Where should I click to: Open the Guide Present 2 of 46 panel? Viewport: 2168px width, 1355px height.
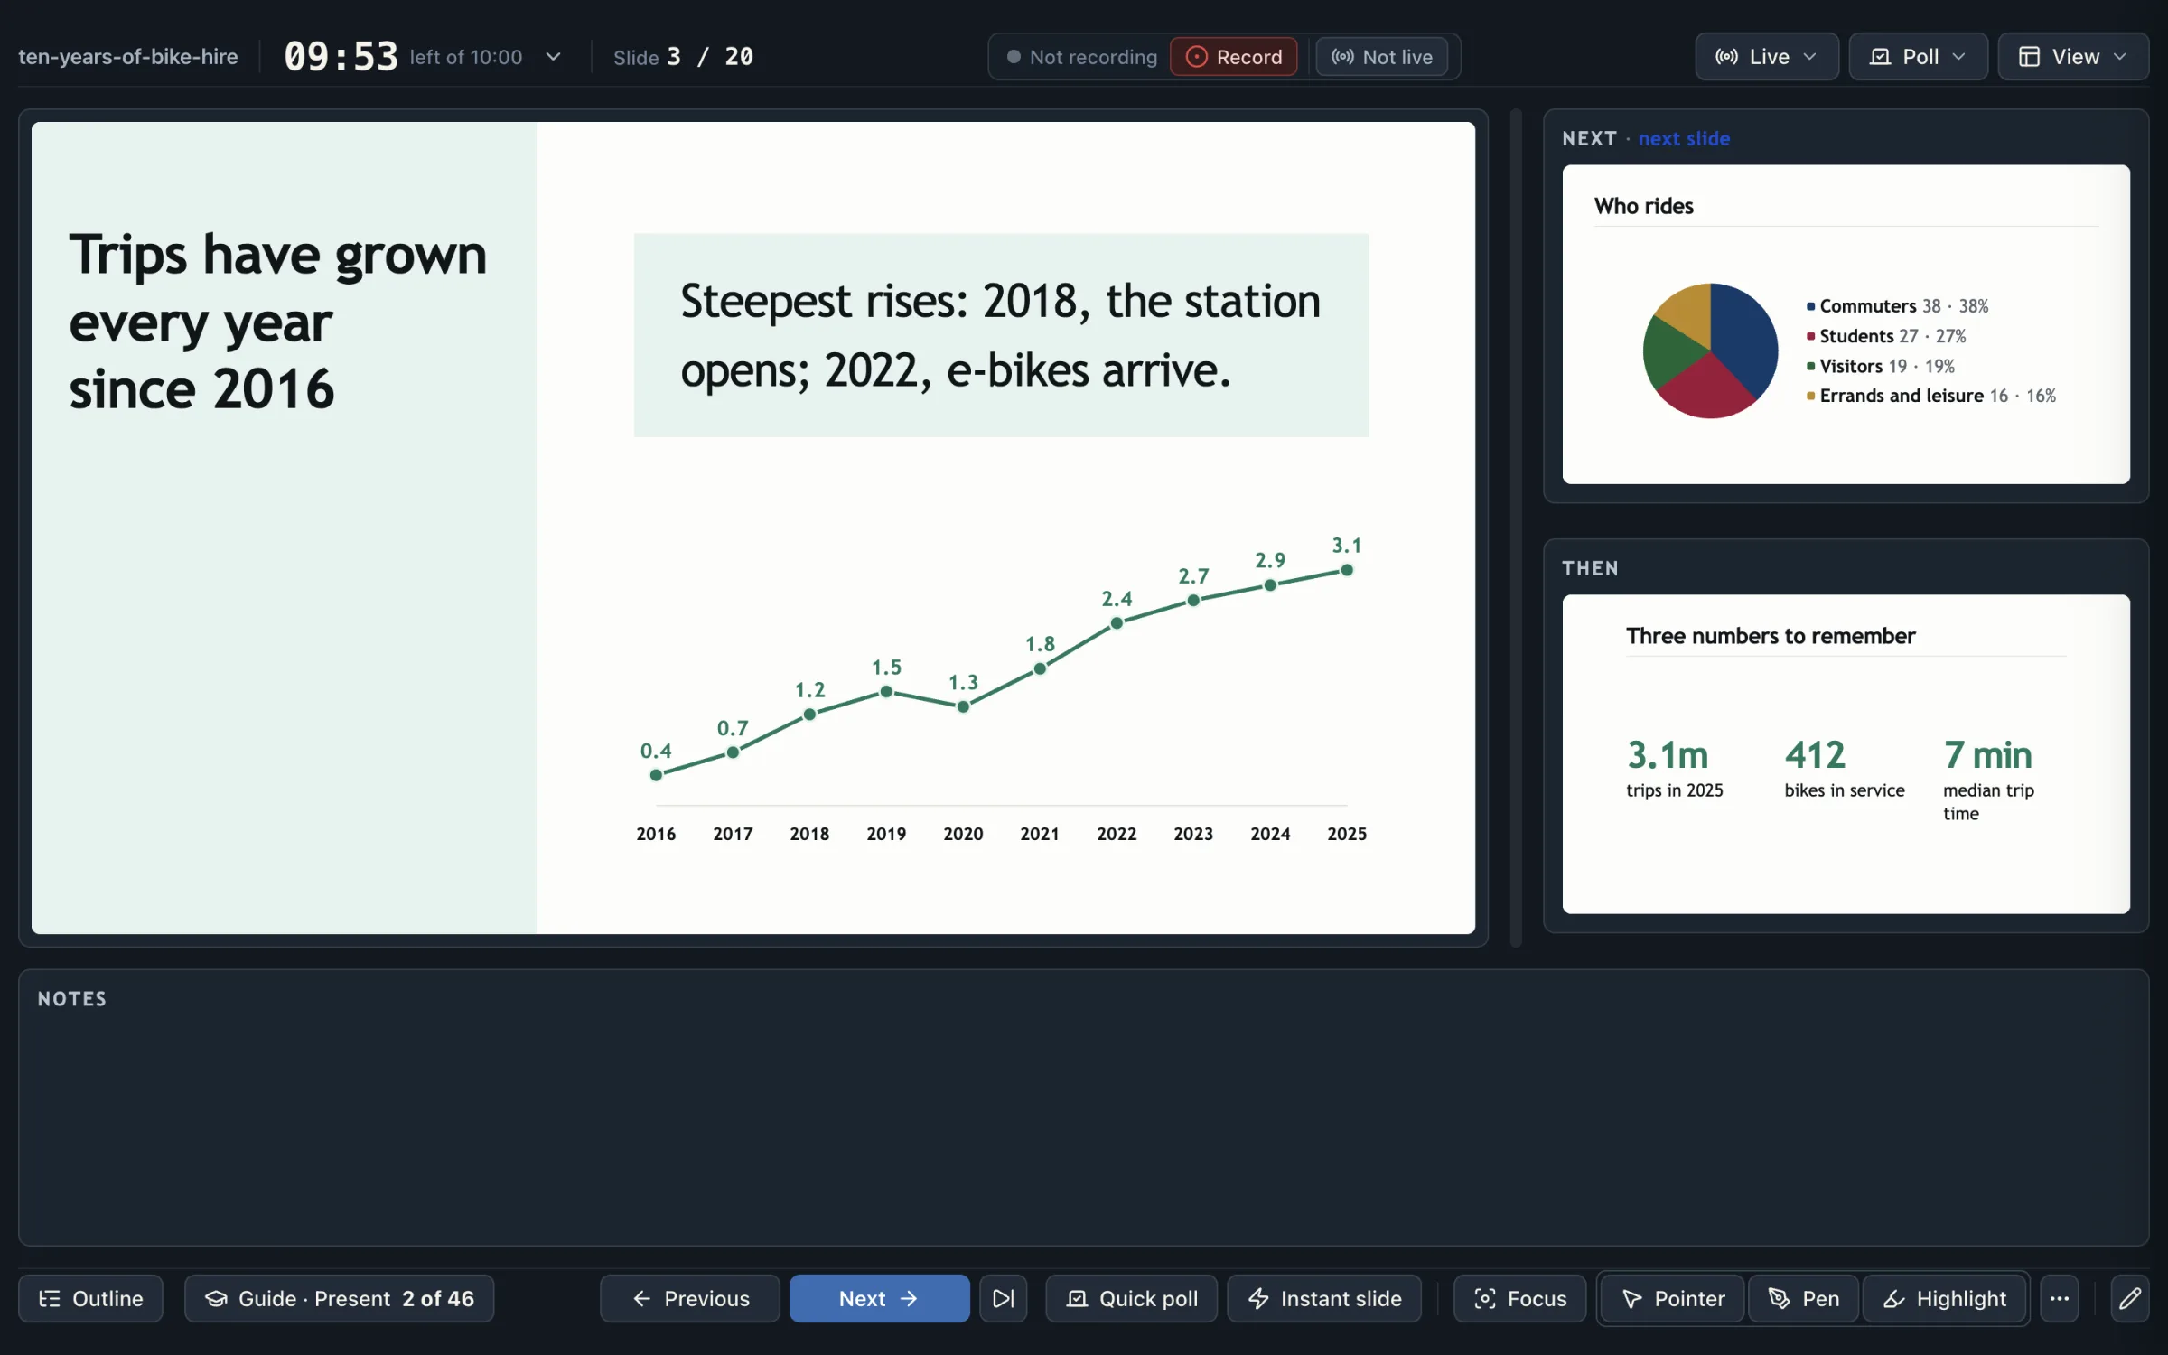pos(339,1298)
